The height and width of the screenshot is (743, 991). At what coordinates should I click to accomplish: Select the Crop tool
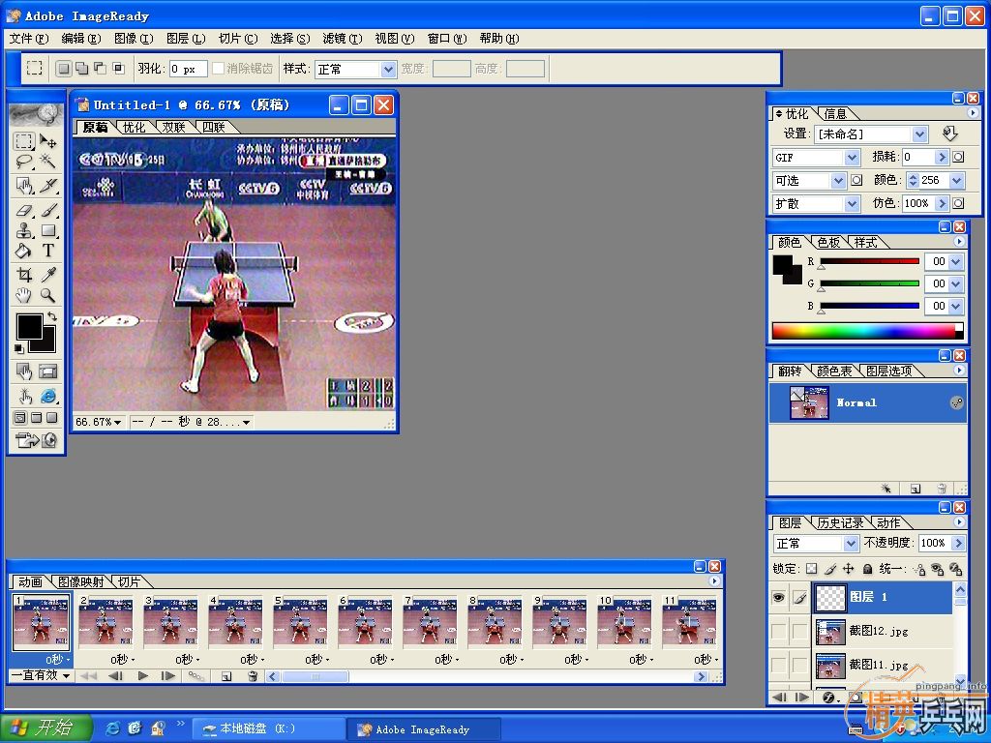point(24,274)
